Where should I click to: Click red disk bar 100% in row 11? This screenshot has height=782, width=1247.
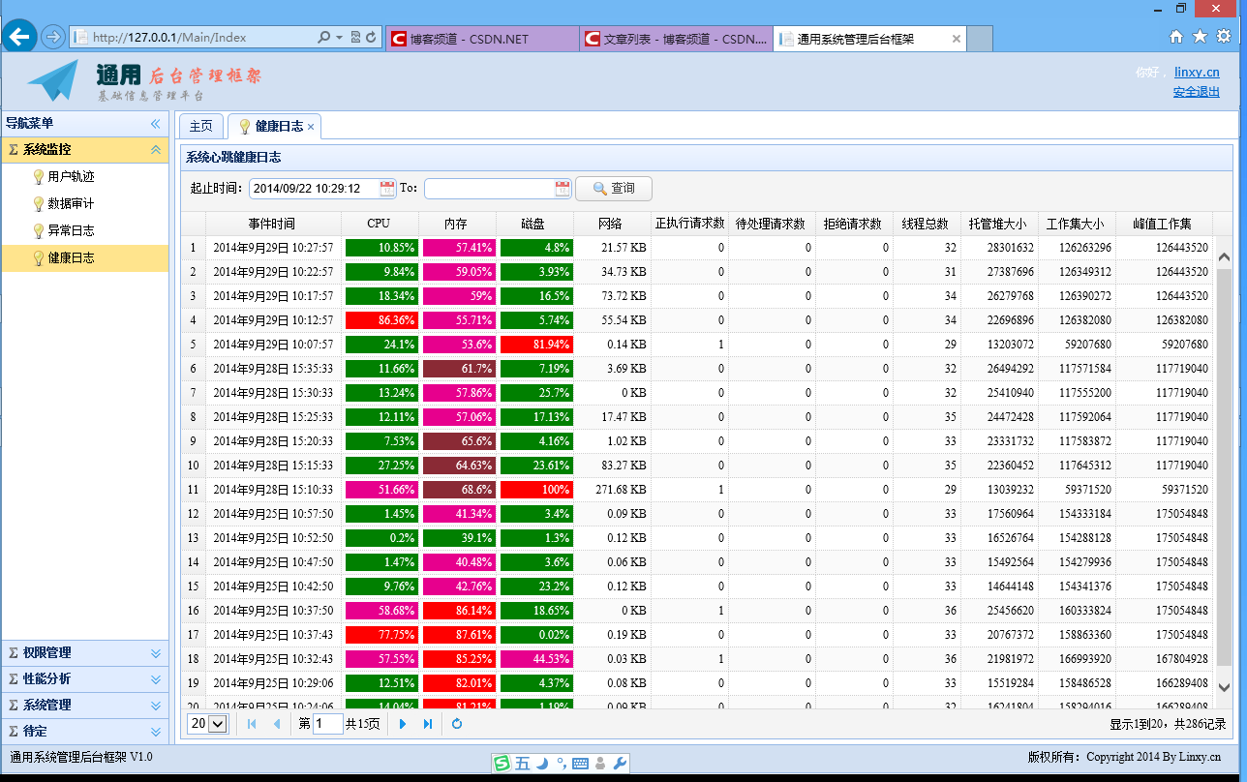535,490
